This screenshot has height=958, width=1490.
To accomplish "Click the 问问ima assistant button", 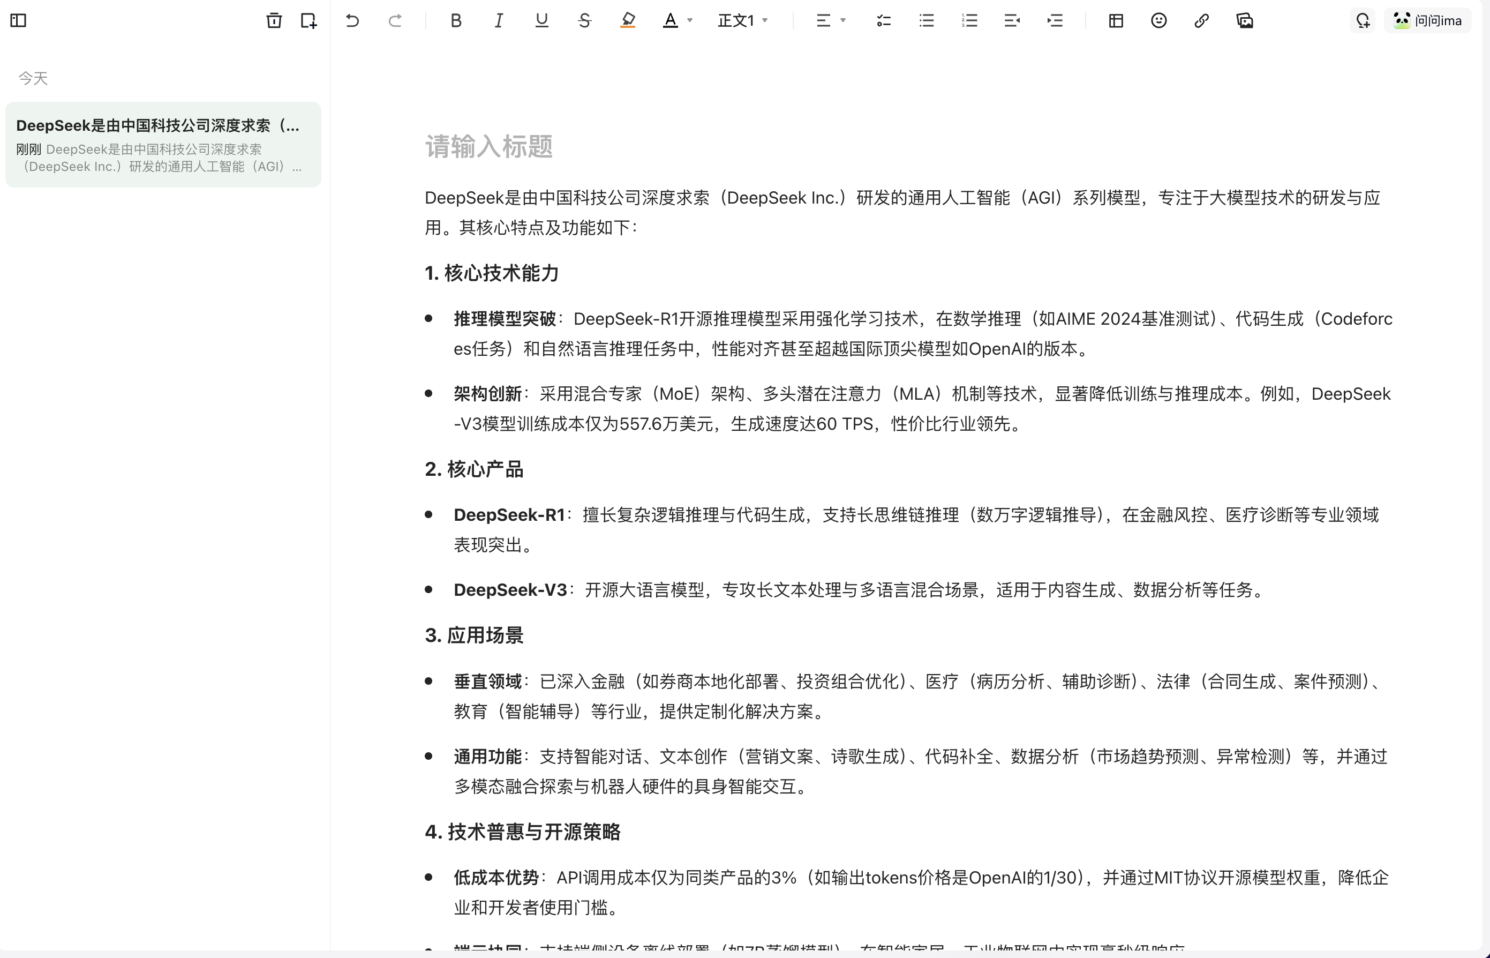I will point(1428,20).
